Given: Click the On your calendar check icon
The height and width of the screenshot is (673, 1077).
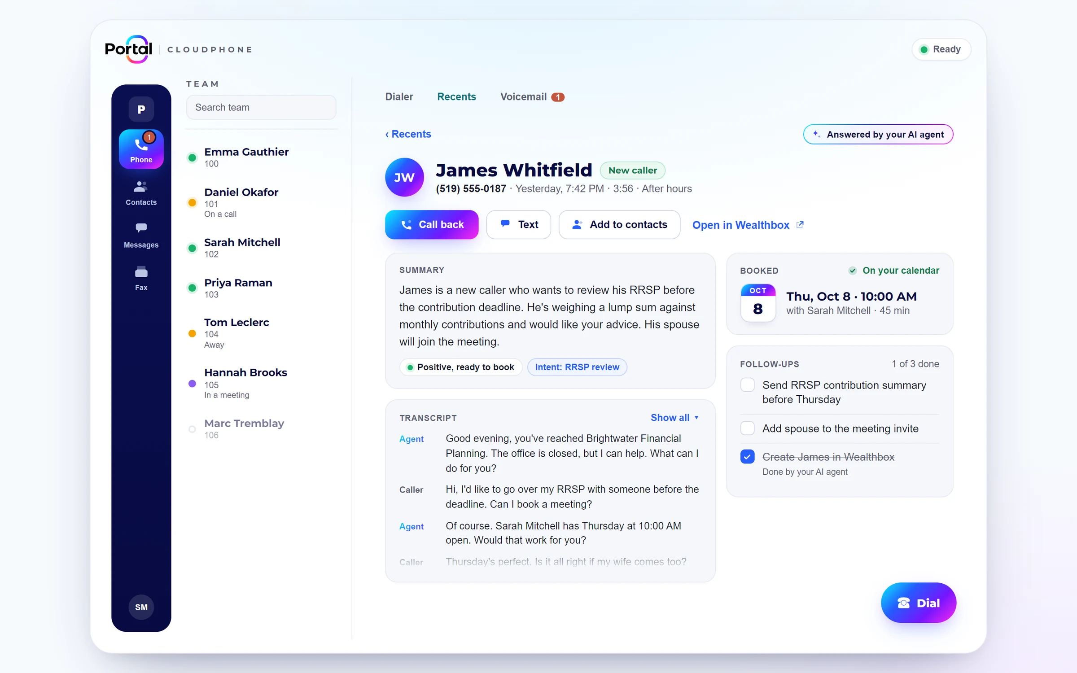Looking at the screenshot, I should click(852, 271).
